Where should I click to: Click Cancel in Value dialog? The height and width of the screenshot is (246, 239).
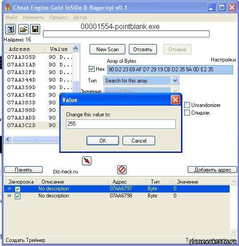[x=139, y=140]
